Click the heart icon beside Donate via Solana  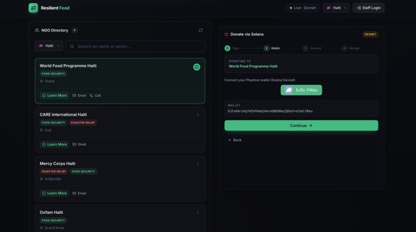pyautogui.click(x=226, y=34)
